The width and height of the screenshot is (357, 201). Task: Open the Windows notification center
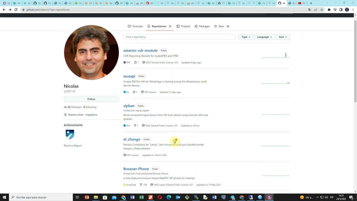[x=351, y=197]
